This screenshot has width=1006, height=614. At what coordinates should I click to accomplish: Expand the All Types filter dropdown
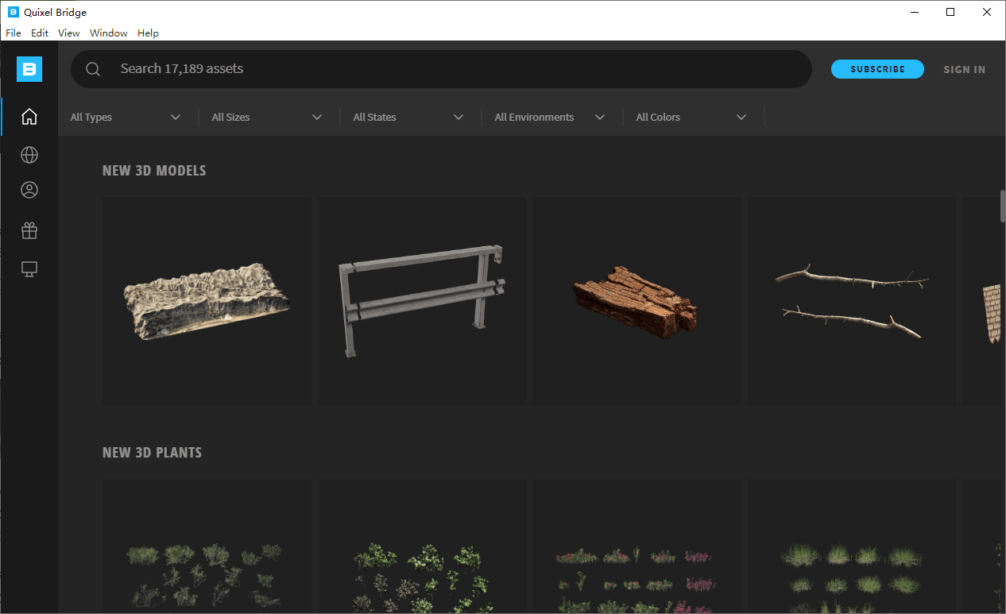[x=126, y=117]
